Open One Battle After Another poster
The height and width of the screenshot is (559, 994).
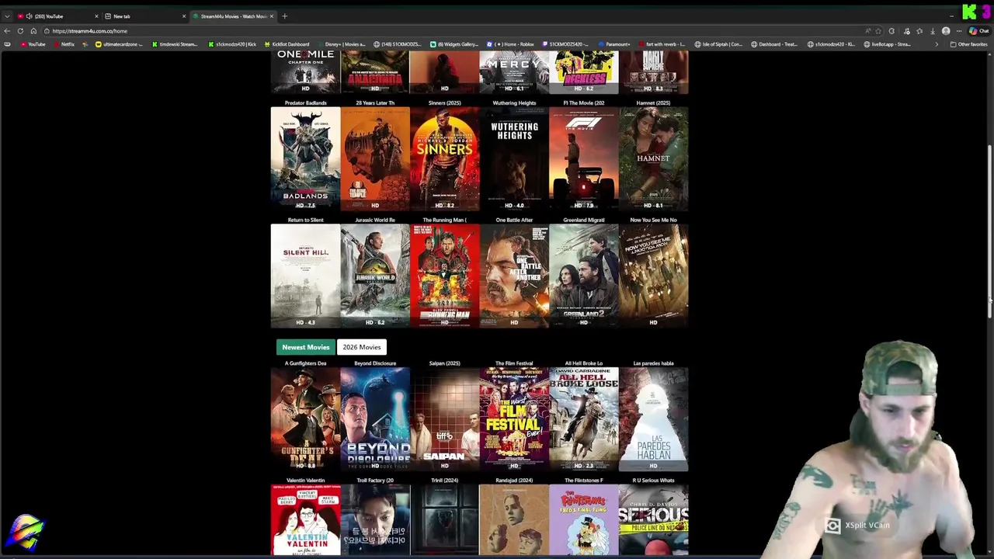click(x=514, y=276)
